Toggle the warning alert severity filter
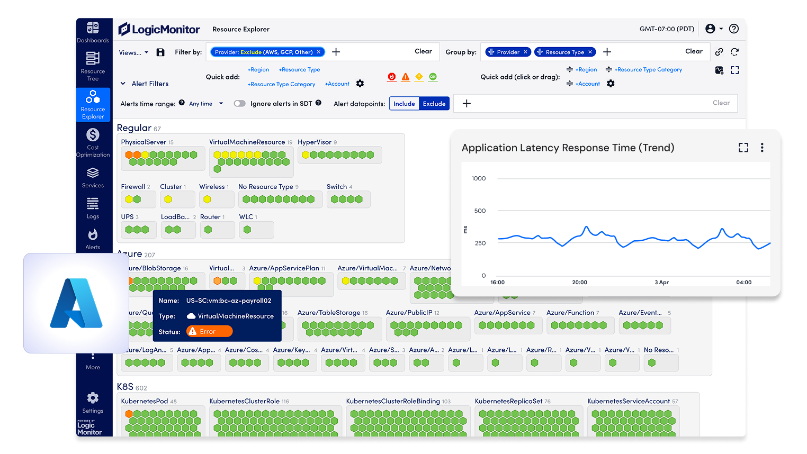The height and width of the screenshot is (454, 807). pos(419,77)
